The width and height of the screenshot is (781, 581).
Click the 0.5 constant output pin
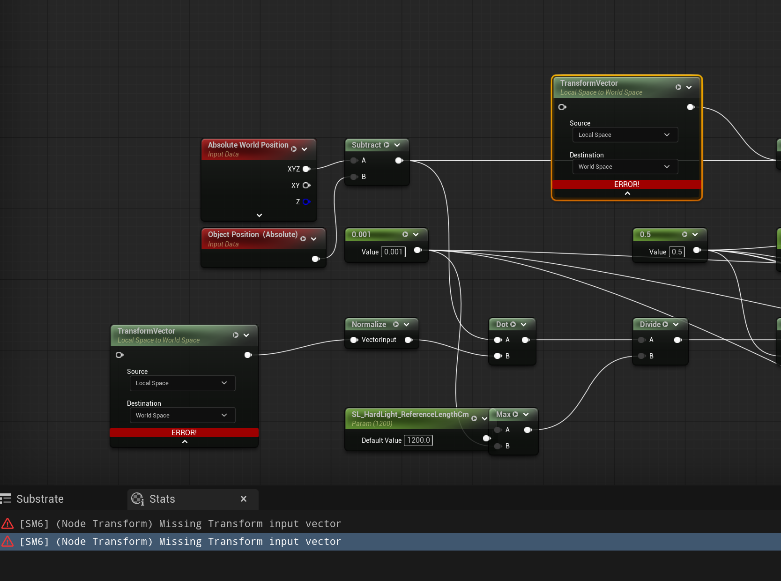(x=697, y=250)
